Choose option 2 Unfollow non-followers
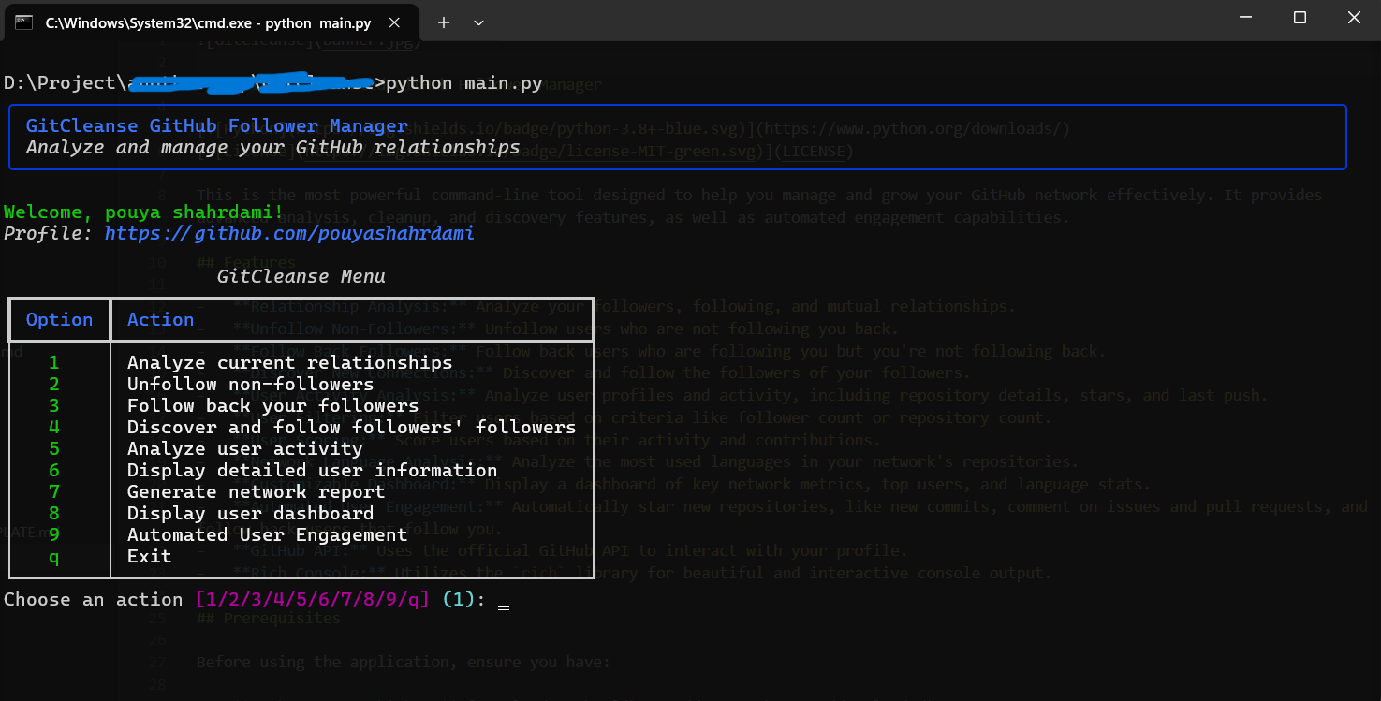 (250, 384)
